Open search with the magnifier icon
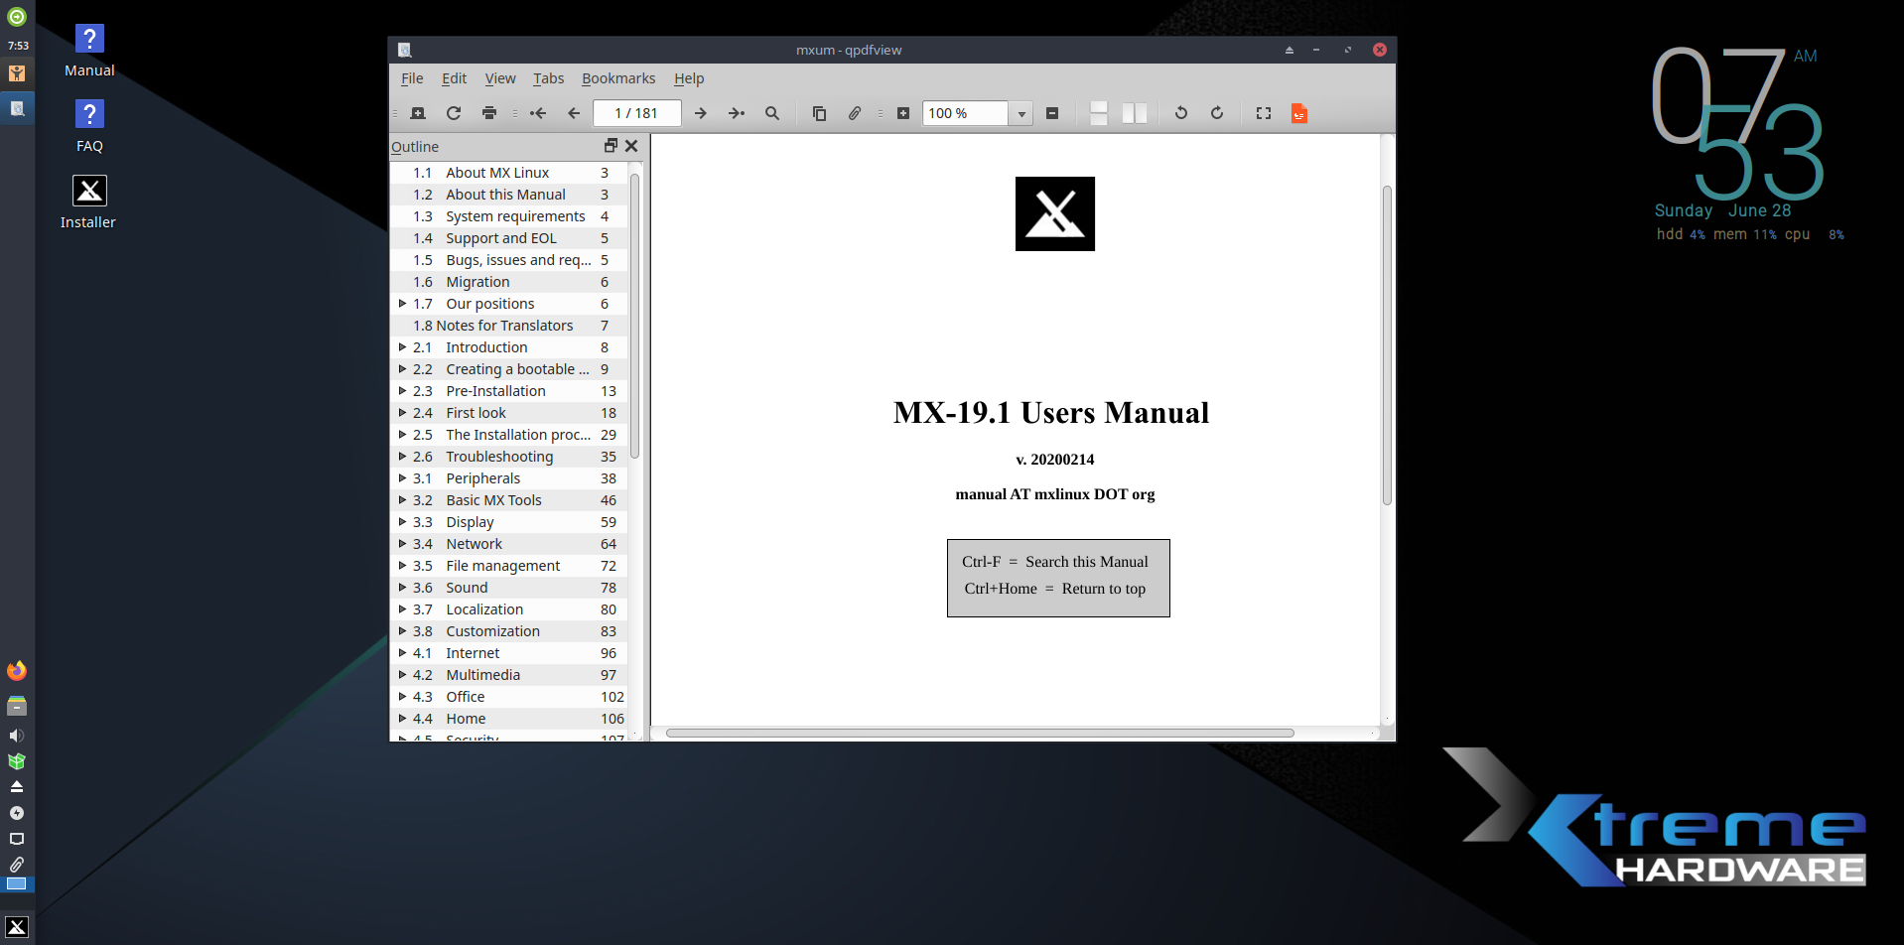The height and width of the screenshot is (945, 1904). click(772, 113)
